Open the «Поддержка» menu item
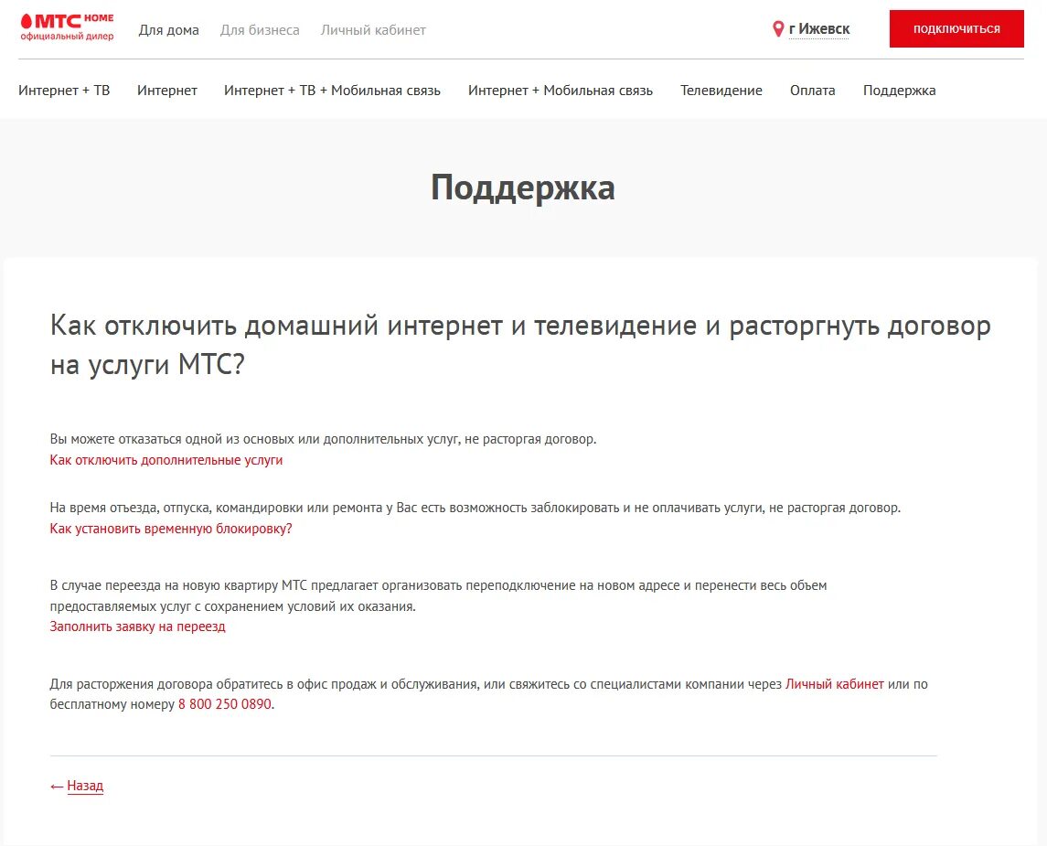Image resolution: width=1047 pixels, height=846 pixels. 900,91
